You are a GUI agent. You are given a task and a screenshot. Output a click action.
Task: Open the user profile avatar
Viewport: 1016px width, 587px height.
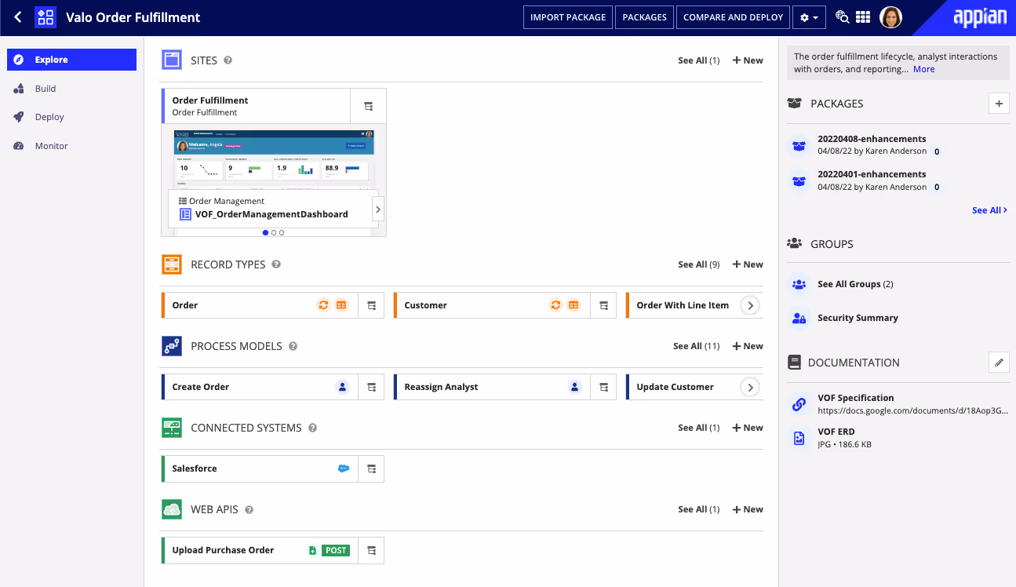(890, 17)
